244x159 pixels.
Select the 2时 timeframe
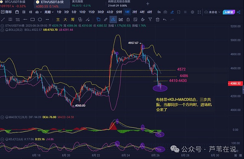135,12
